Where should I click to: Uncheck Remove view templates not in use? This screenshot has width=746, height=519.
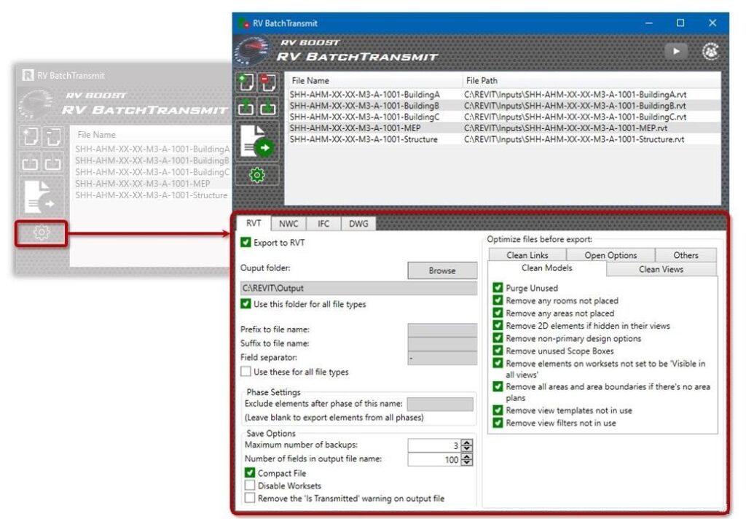coord(498,410)
